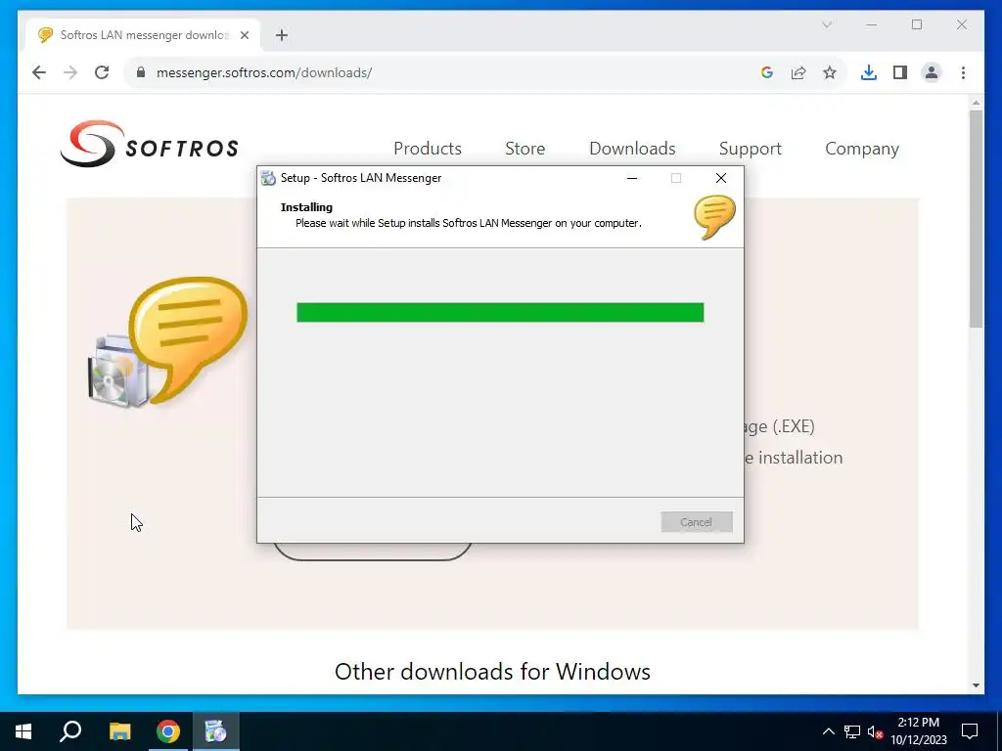Share this page using the share icon
Image resolution: width=1002 pixels, height=751 pixels.
point(798,72)
